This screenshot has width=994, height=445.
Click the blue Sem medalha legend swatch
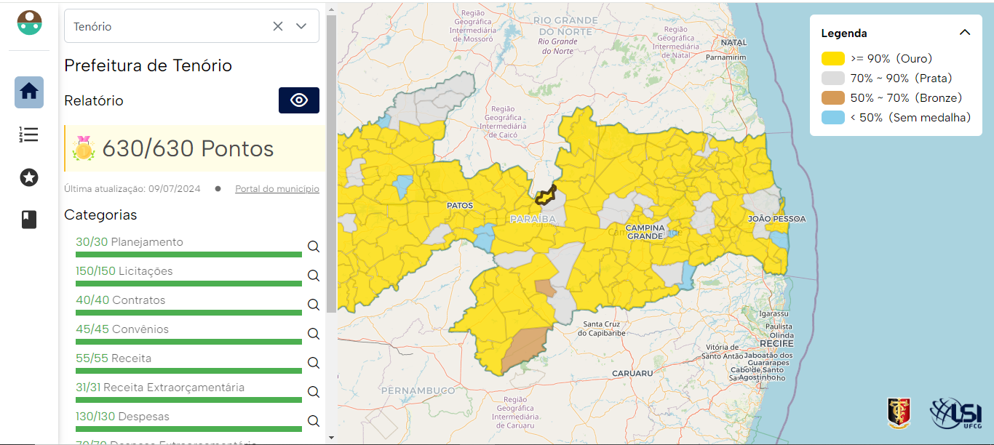coord(832,117)
